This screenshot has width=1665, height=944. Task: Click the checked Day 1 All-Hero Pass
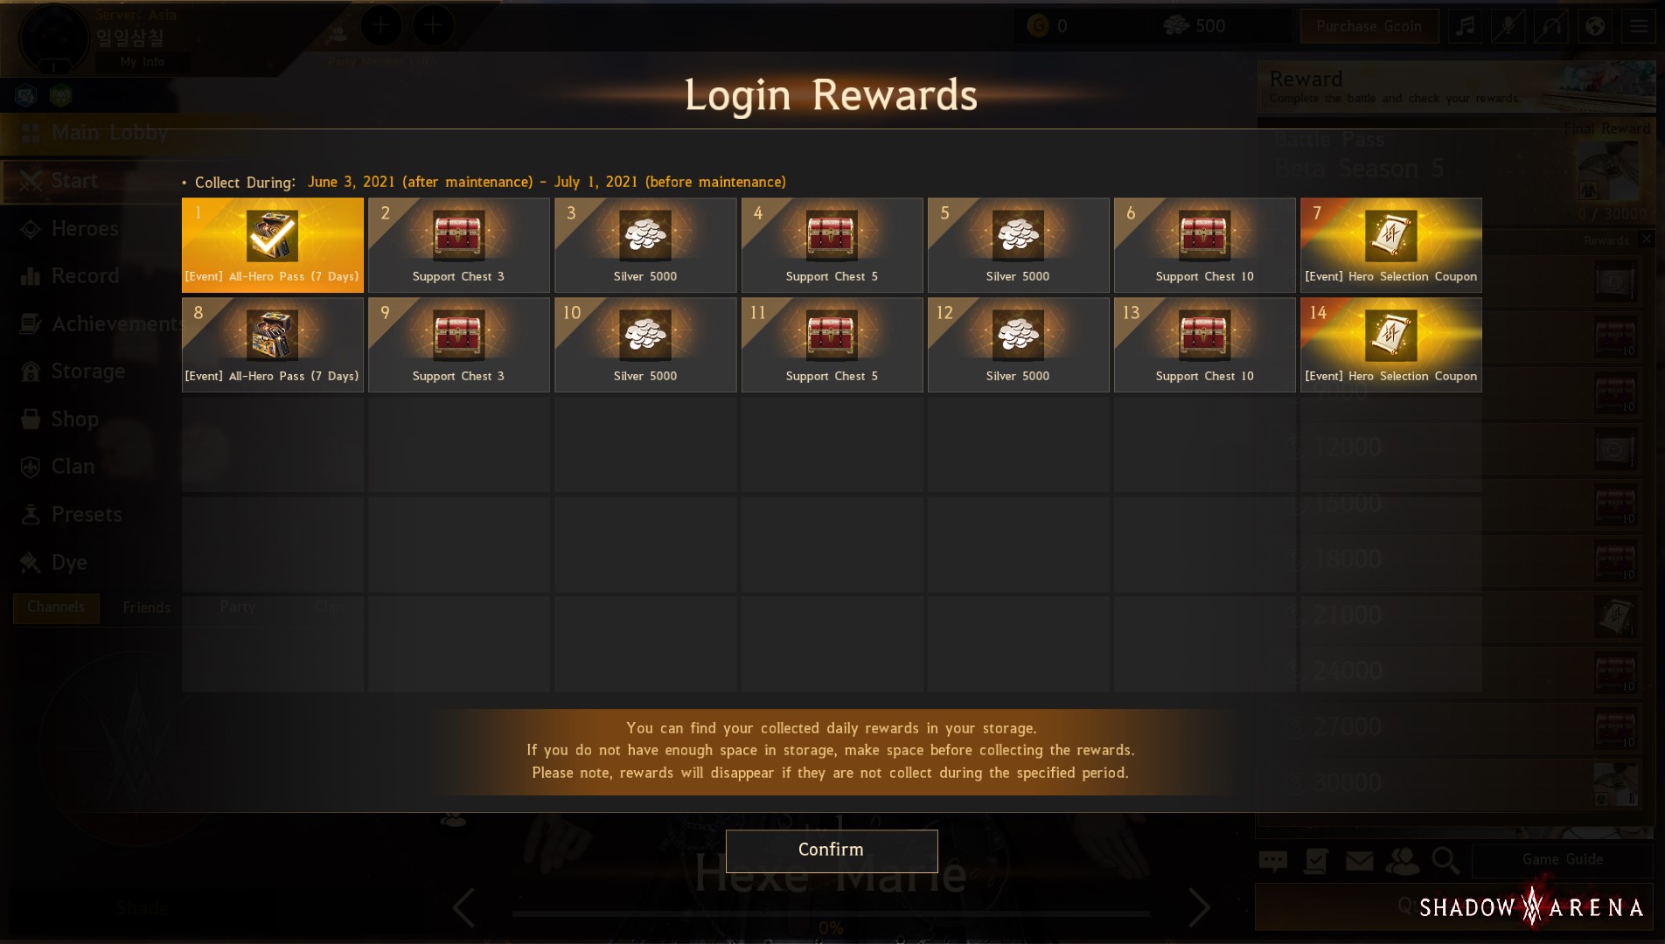[x=272, y=245]
